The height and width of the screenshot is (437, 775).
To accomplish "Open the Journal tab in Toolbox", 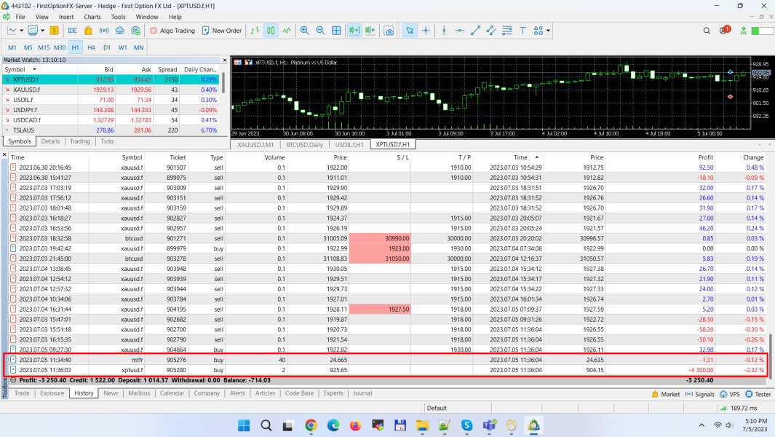I will 362,393.
